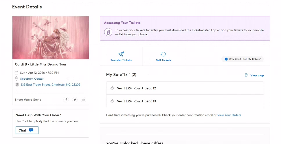Image resolution: width=281 pixels, height=144 pixels.
Task: Click the building icon beside street address
Action: click(x=17, y=85)
